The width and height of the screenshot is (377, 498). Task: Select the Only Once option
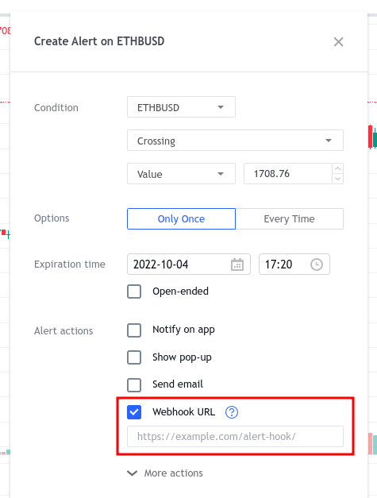(x=181, y=219)
